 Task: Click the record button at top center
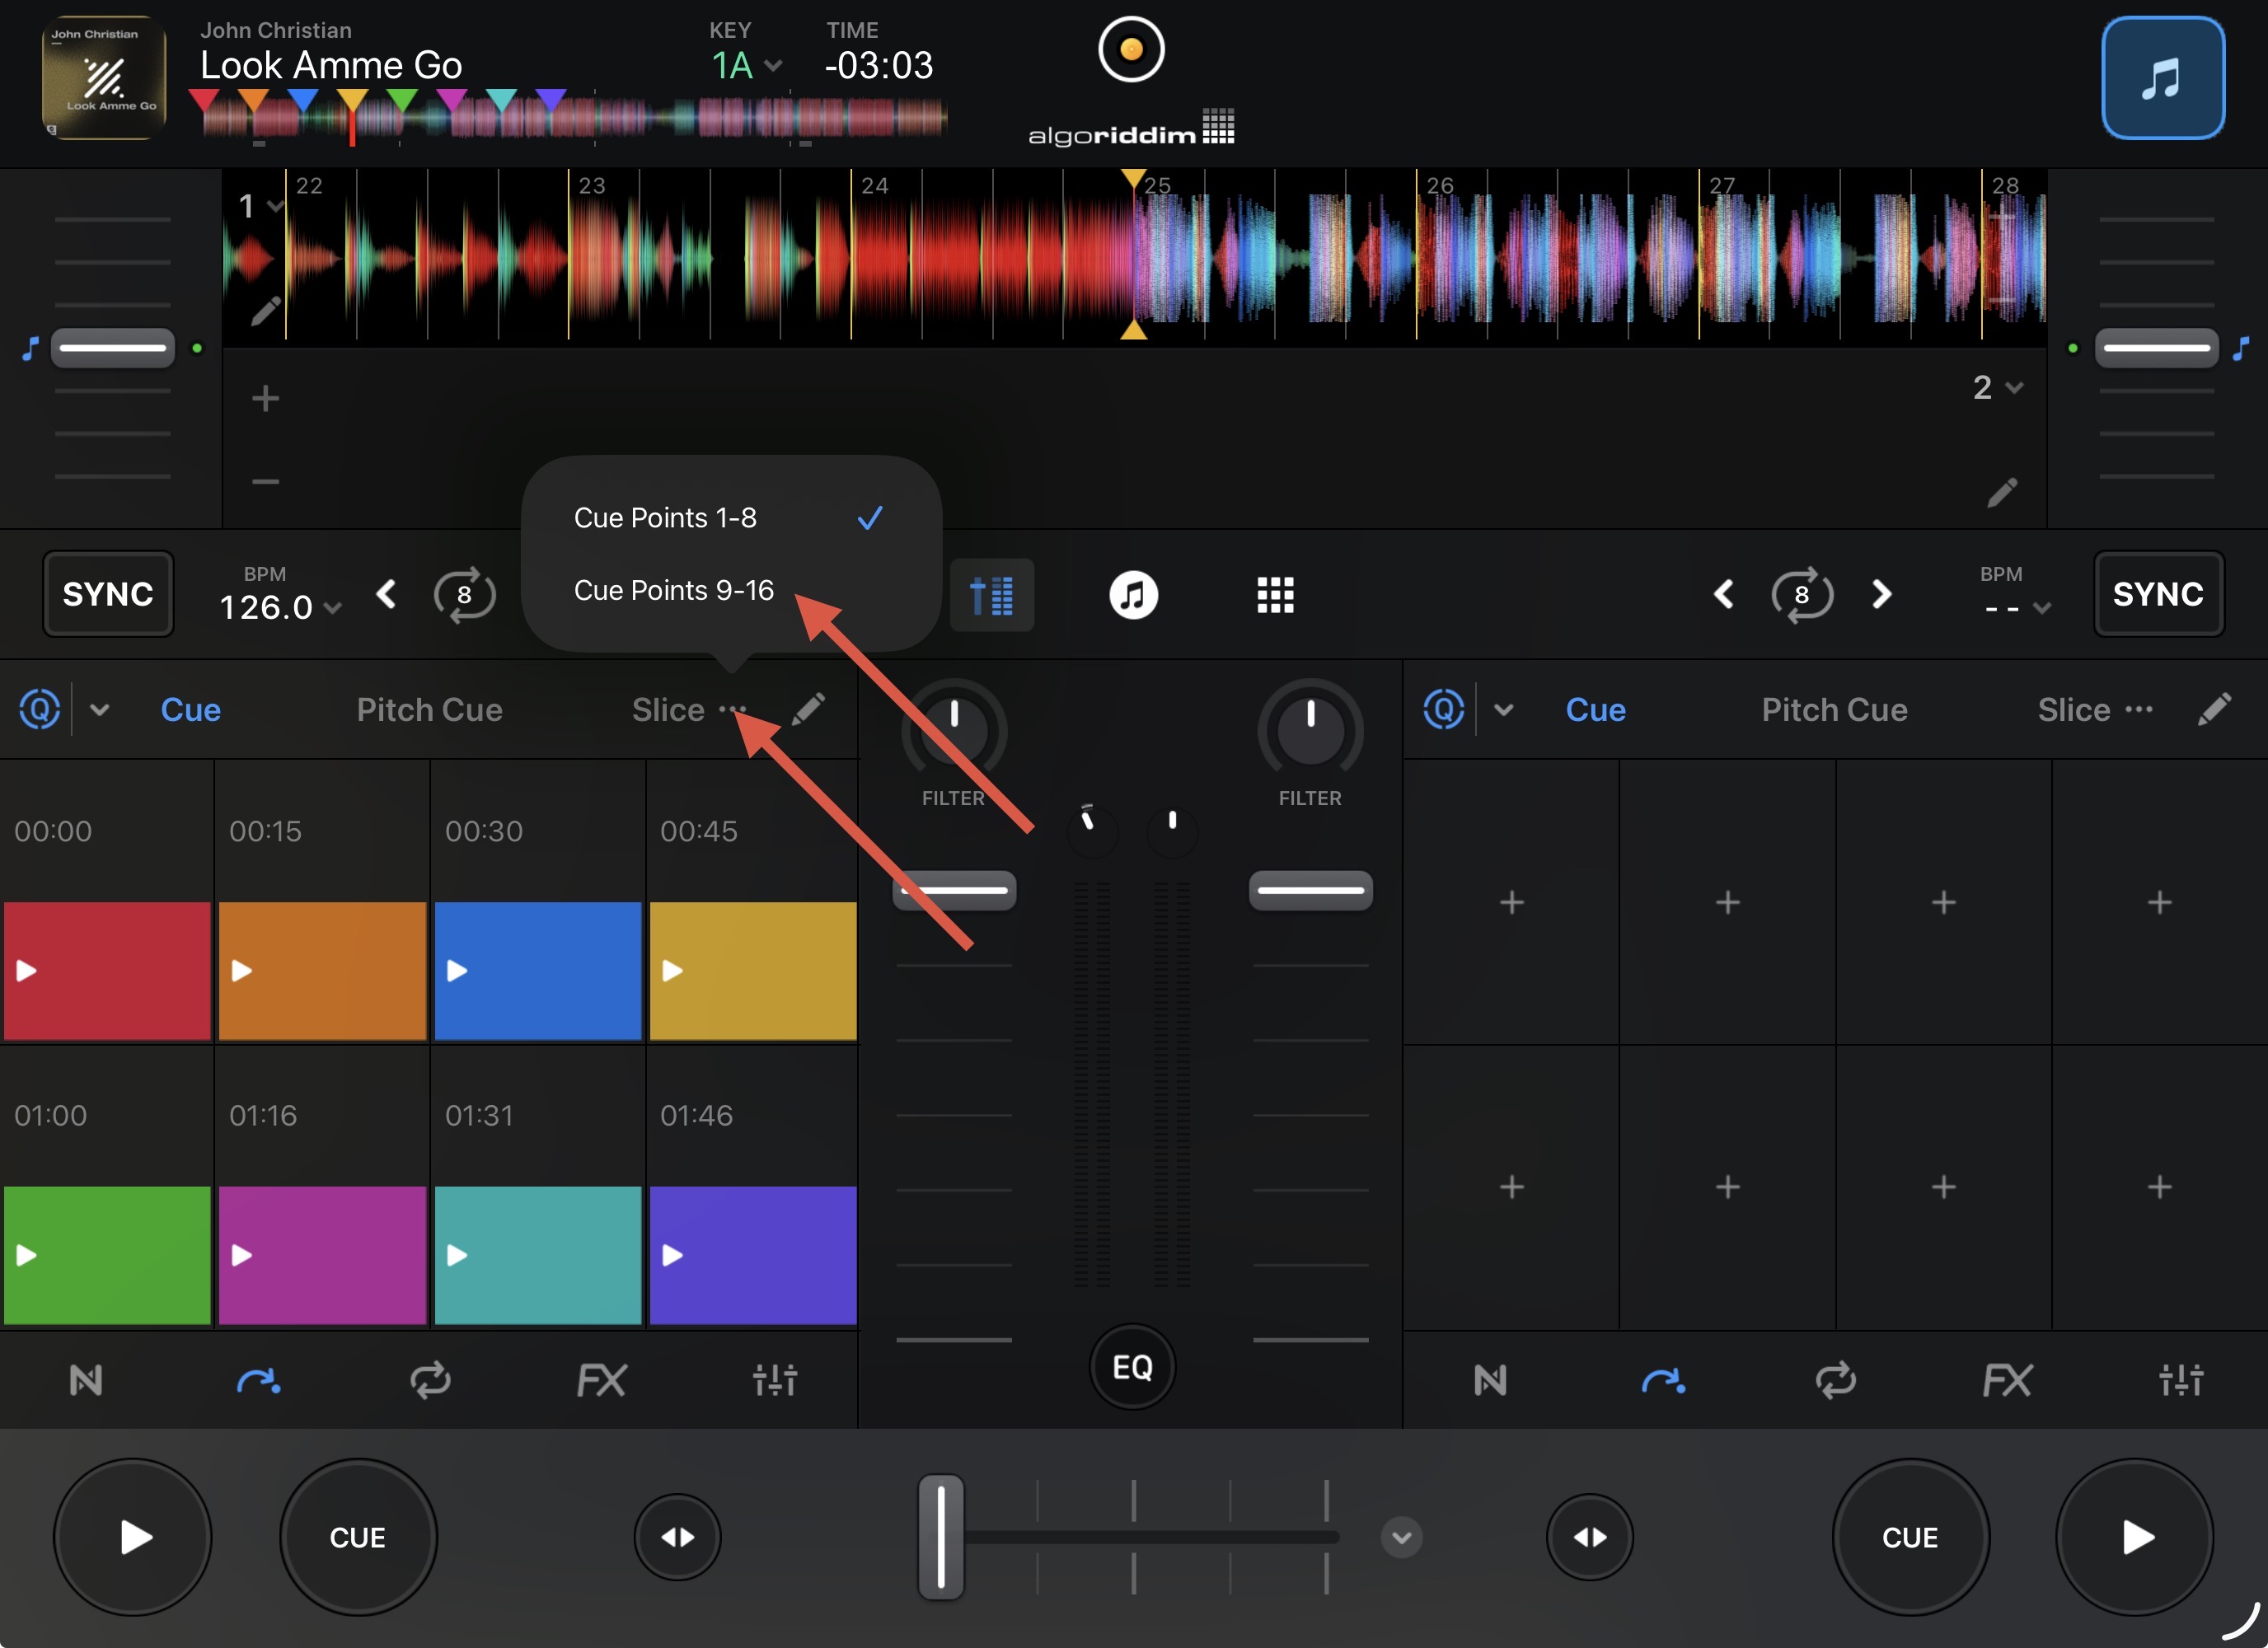pyautogui.click(x=1131, y=49)
